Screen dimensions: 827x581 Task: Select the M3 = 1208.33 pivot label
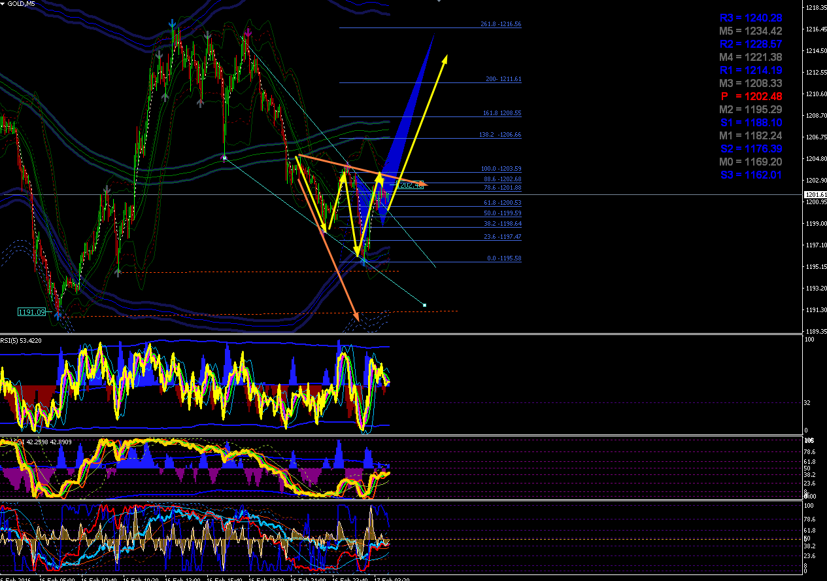pyautogui.click(x=751, y=83)
